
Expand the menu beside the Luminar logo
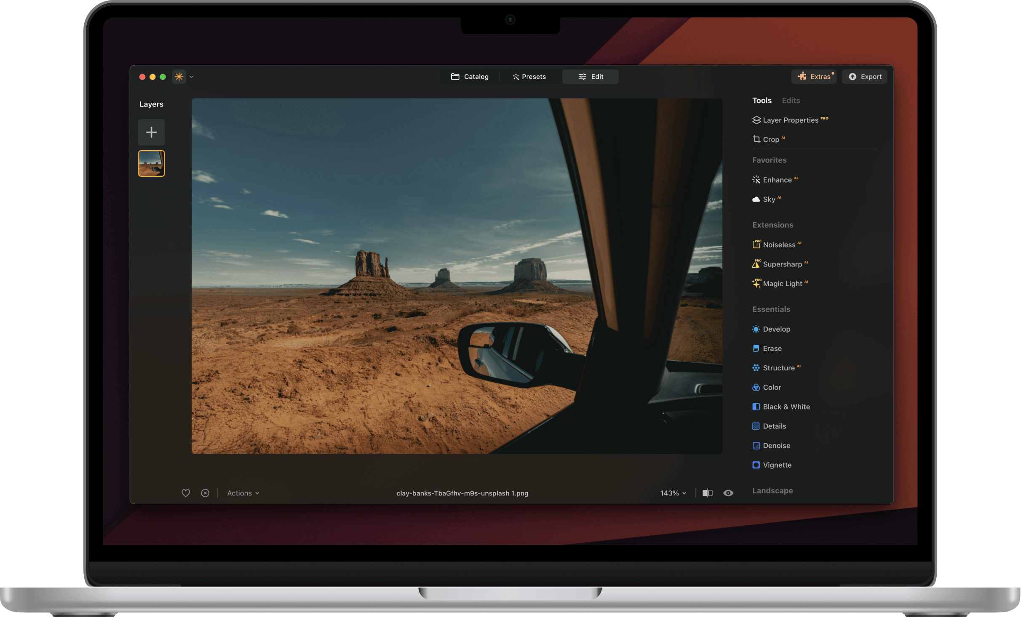(192, 77)
